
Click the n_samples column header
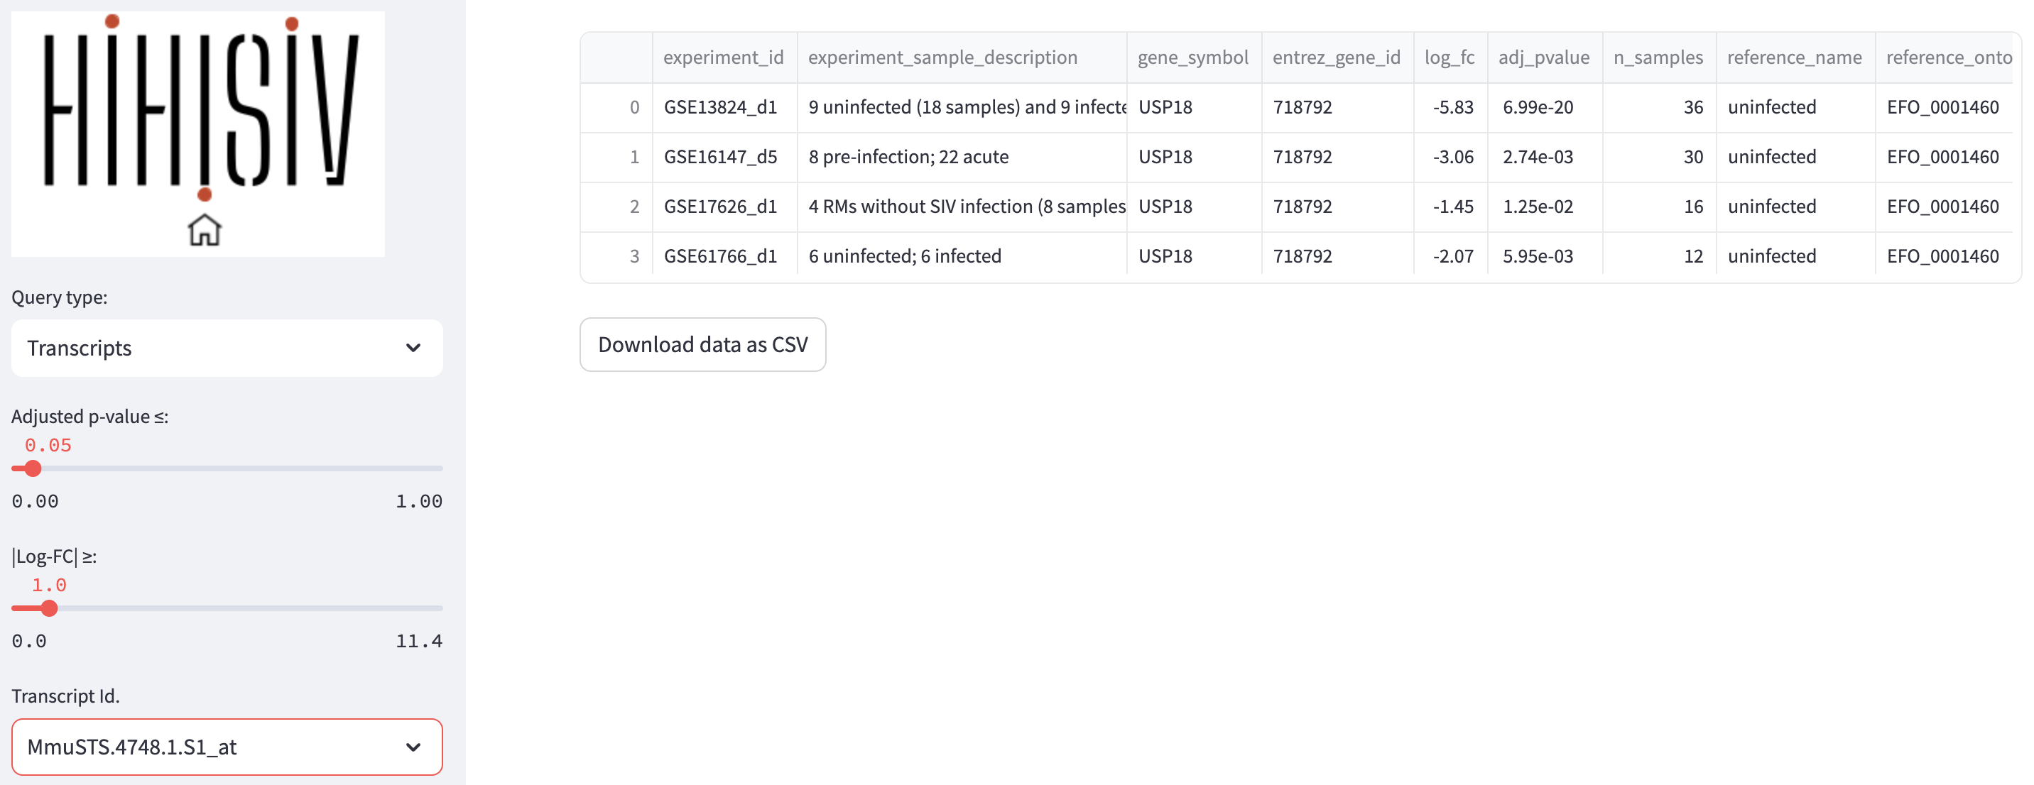click(x=1659, y=57)
